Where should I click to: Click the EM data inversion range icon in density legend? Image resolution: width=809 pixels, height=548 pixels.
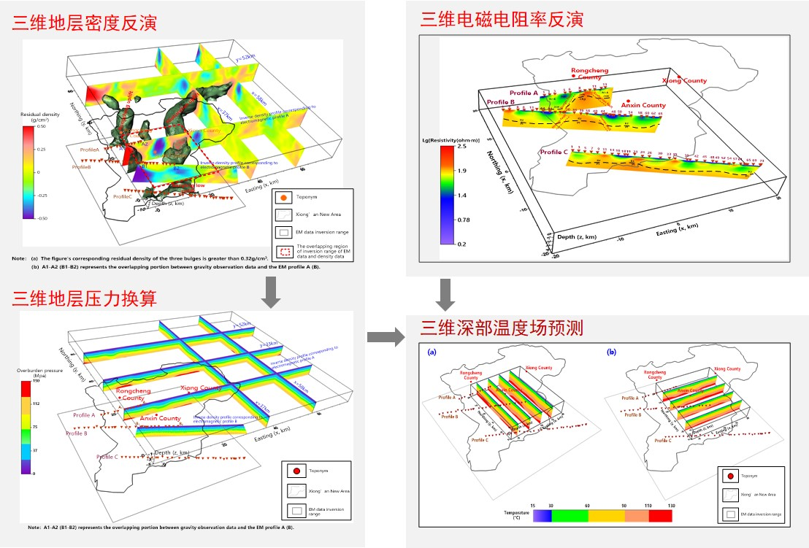284,232
